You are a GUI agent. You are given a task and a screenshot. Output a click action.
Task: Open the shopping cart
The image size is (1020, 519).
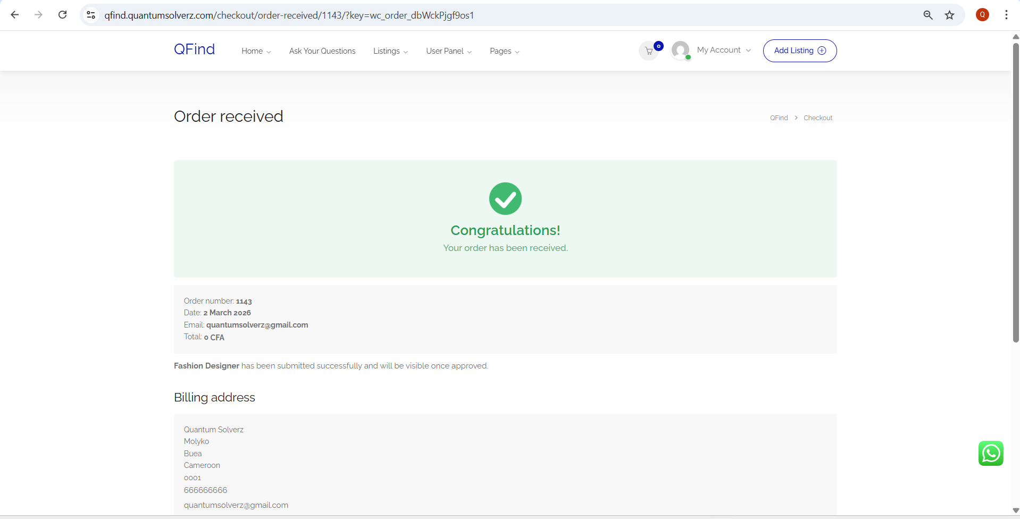[649, 51]
